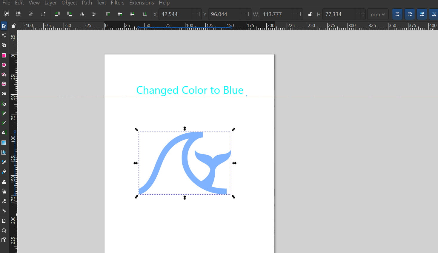This screenshot has height=253, width=438.
Task: Toggle width-height ratio lock
Action: coord(310,14)
